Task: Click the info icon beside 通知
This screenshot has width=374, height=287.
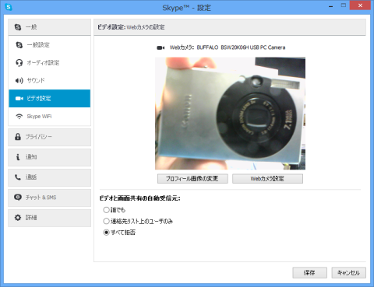Action: click(18, 157)
